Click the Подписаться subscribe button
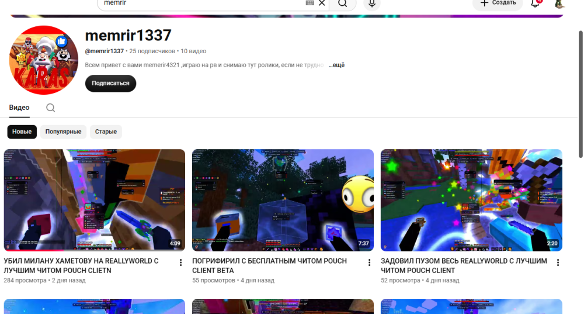 [x=110, y=83]
